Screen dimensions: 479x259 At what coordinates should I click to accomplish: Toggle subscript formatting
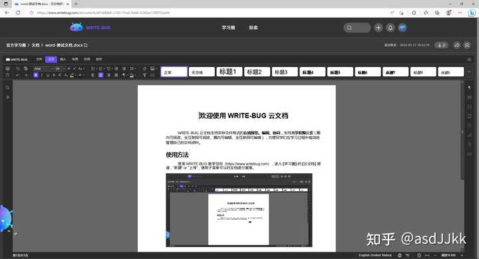(66, 75)
